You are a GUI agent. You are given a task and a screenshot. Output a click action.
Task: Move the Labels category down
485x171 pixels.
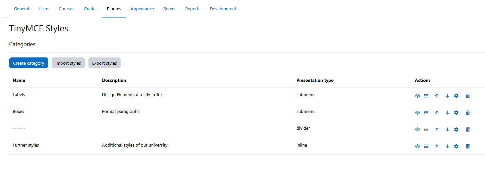(447, 96)
